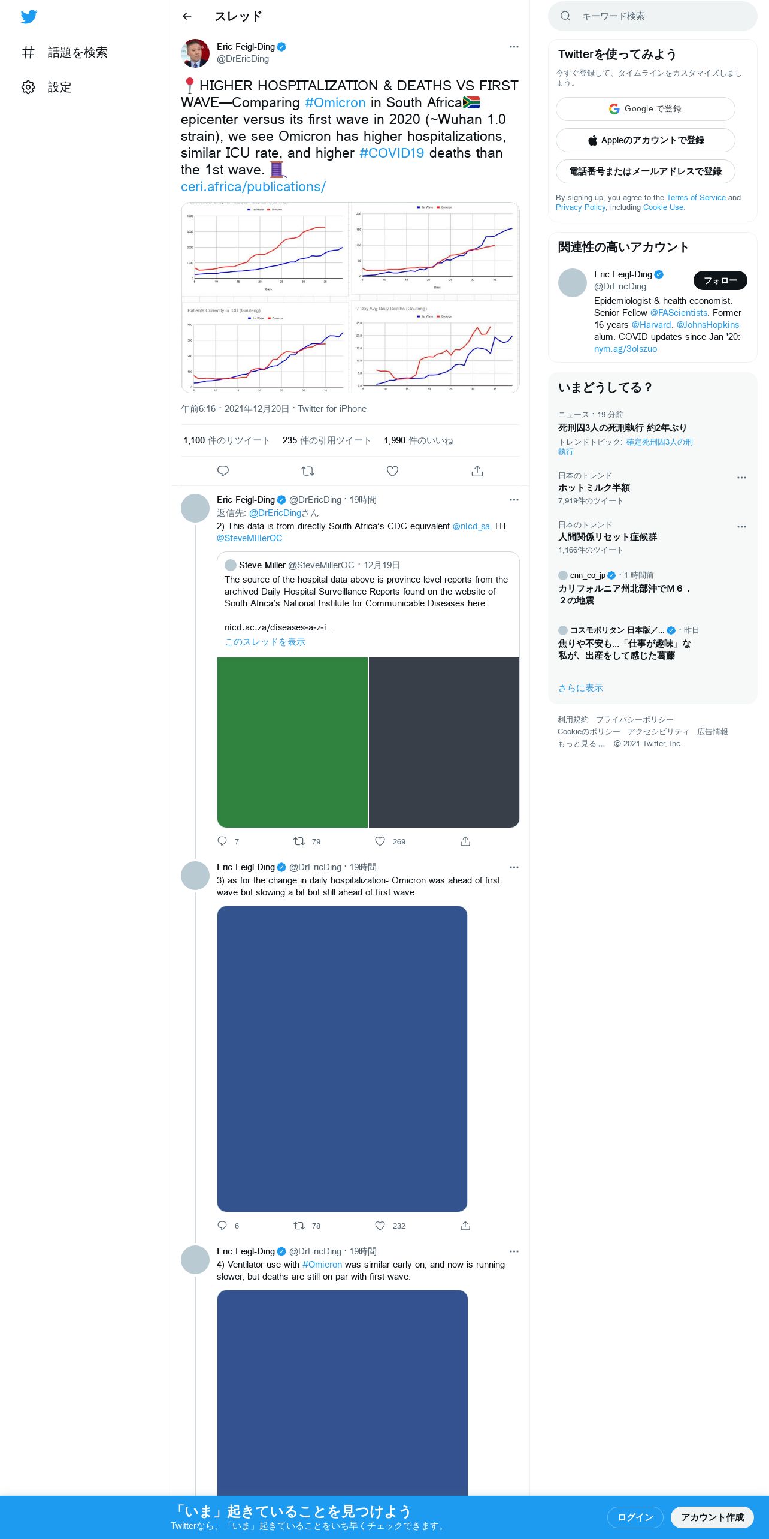Open the settings gear in the sidebar
This screenshot has height=1539, width=769.
28,87
